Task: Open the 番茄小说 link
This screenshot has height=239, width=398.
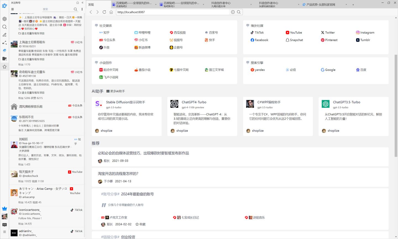Action: 142,70
